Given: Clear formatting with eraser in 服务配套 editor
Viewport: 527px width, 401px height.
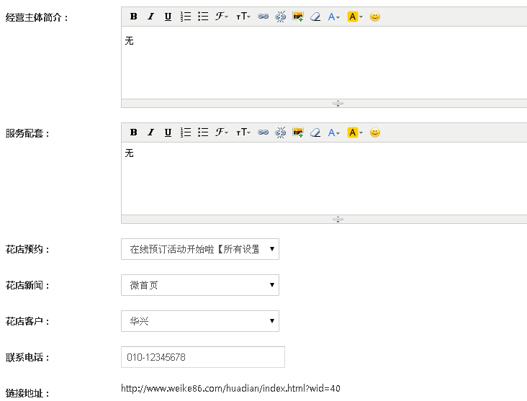Looking at the screenshot, I should pyautogui.click(x=315, y=132).
